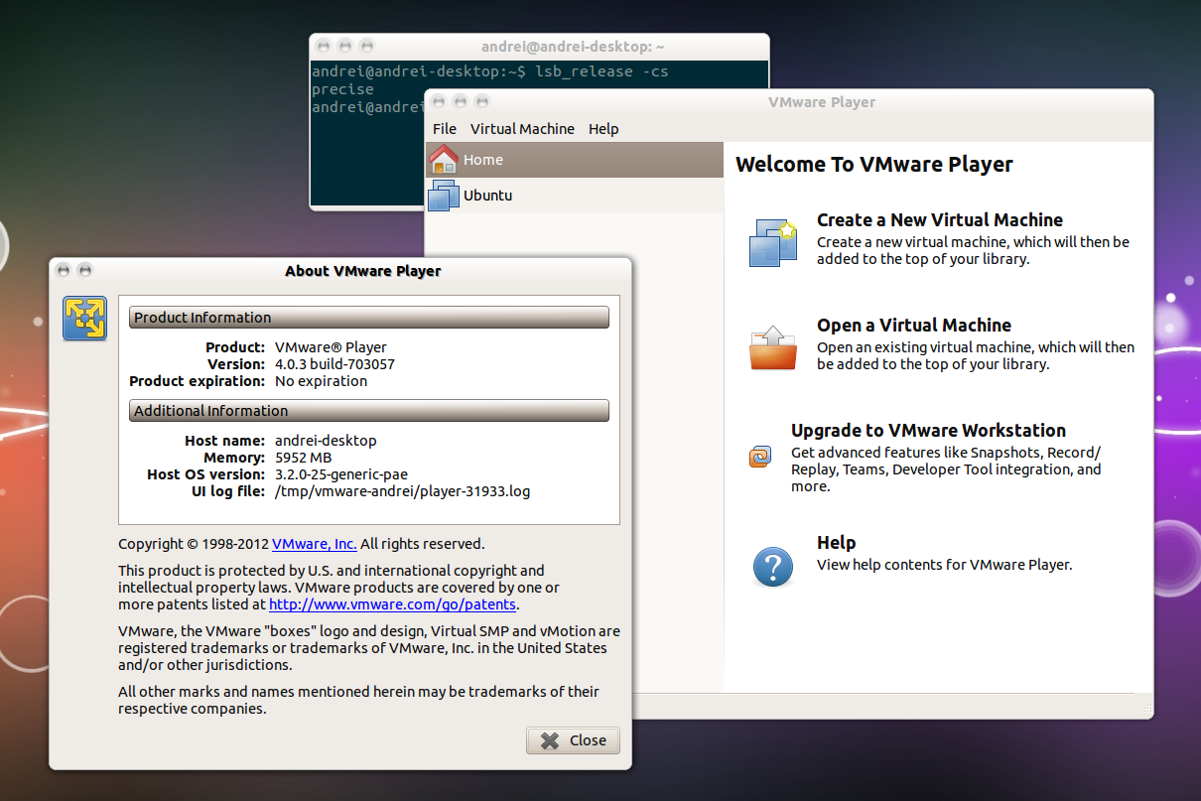This screenshot has width=1201, height=801.
Task: Click memory value 5952 MB
Action: point(303,458)
